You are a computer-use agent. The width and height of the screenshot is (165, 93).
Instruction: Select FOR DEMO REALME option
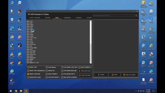coord(69,71)
